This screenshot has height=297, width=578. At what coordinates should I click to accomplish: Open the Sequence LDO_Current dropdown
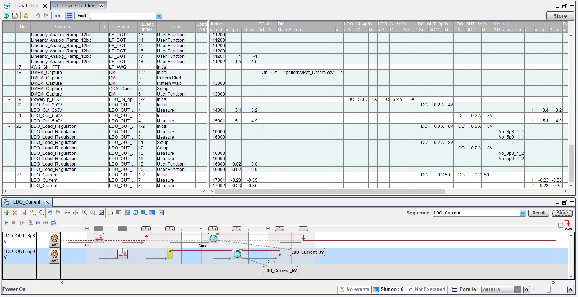tap(523, 213)
